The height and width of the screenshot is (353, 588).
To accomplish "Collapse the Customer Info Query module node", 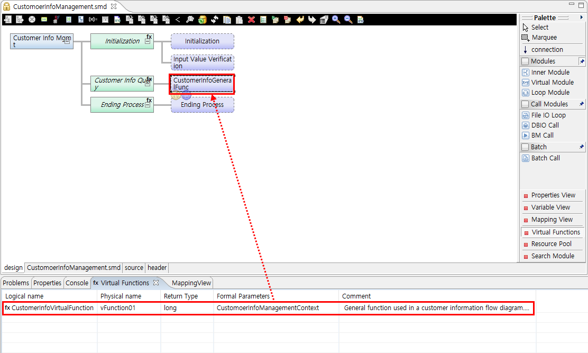I will point(148,85).
